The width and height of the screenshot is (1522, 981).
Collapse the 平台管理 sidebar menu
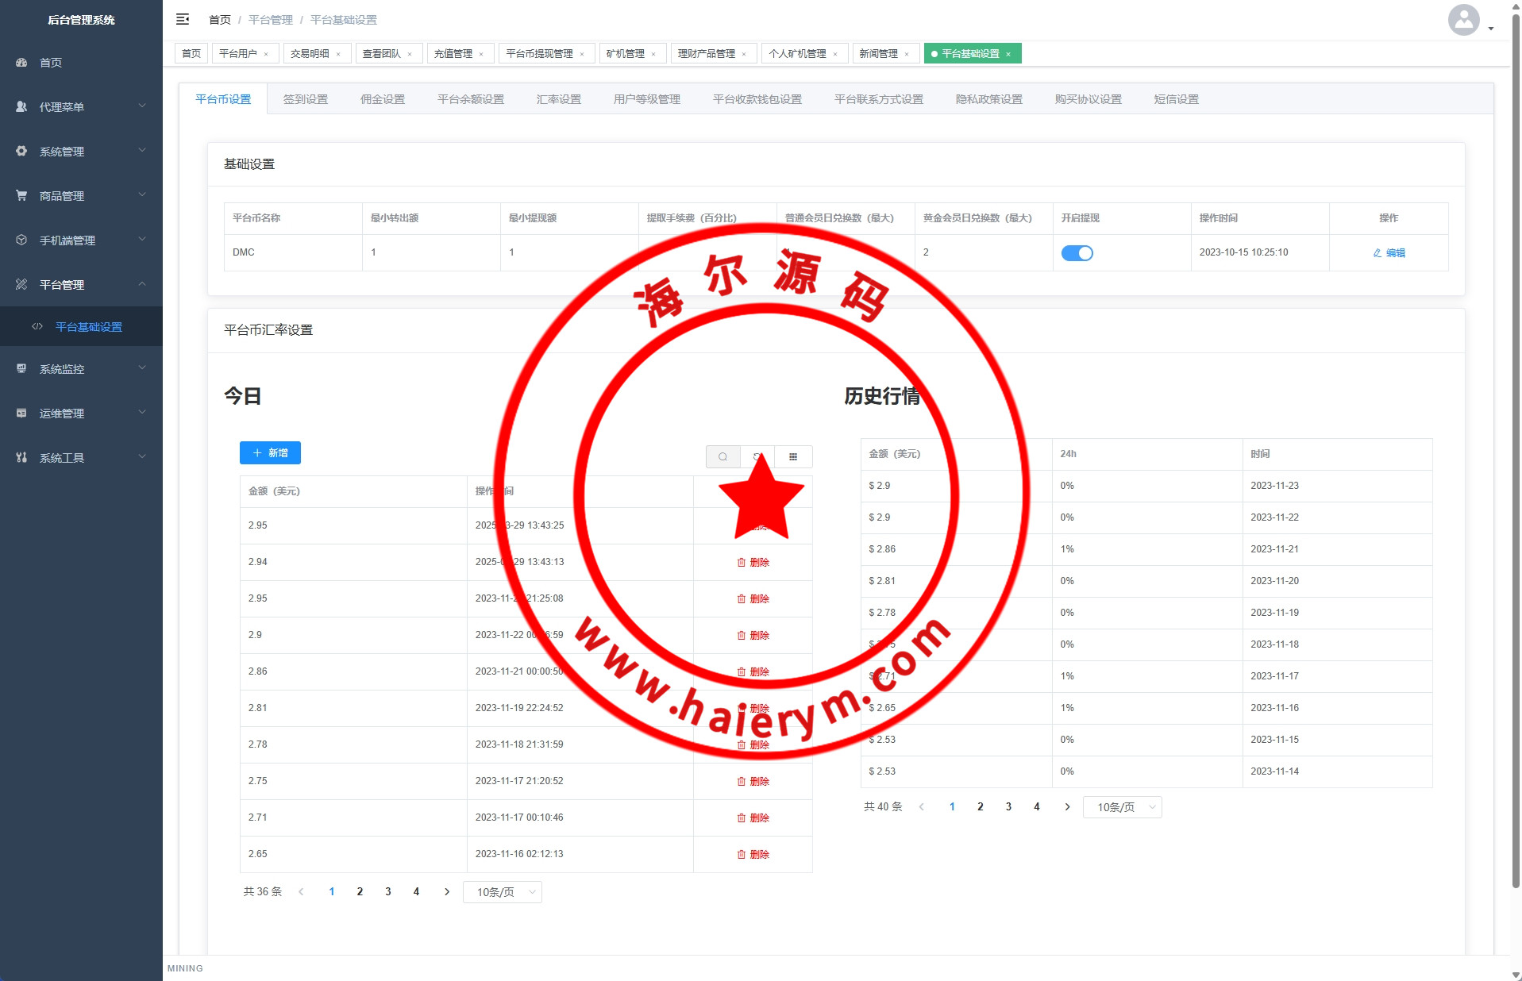click(x=81, y=284)
